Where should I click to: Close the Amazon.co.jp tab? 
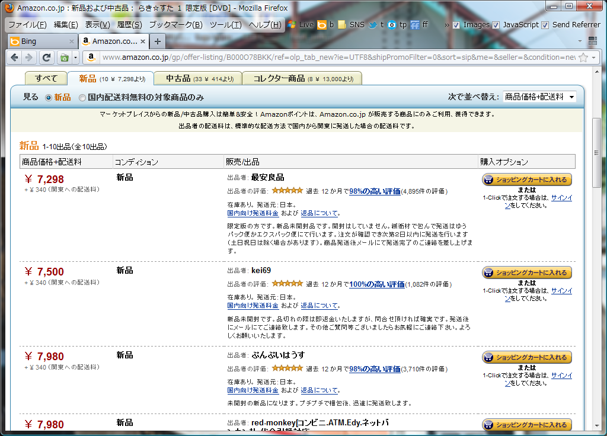coord(143,41)
